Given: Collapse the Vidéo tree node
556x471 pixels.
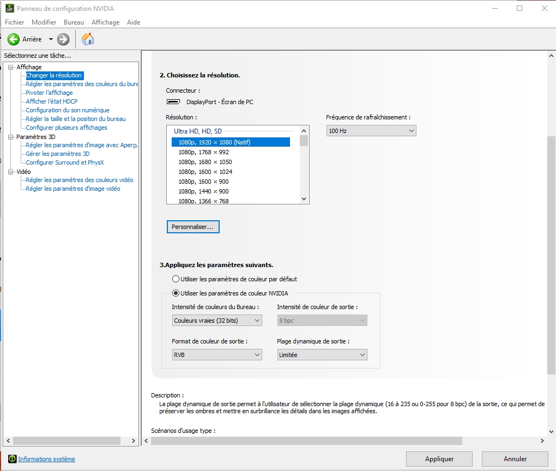Looking at the screenshot, I should 11,172.
